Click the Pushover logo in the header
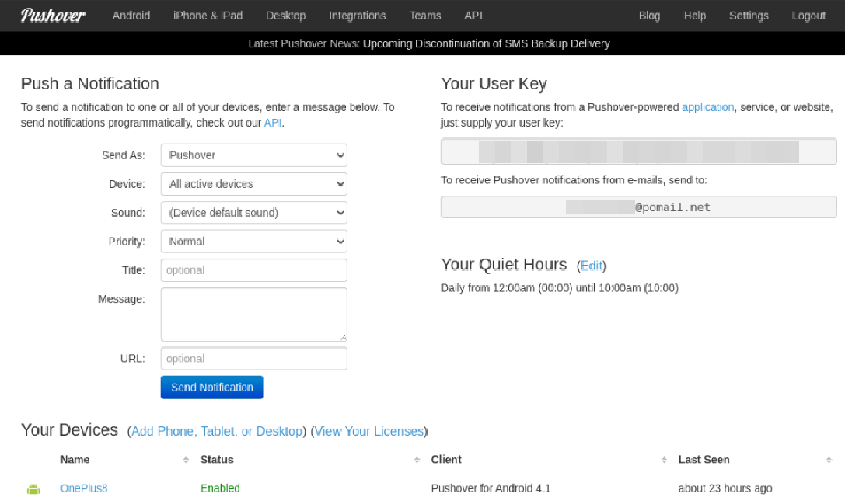The image size is (845, 504). [x=51, y=15]
